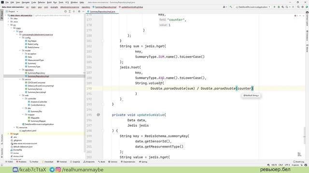Select RedisSchema in the project tree
Screen dimensions: 309x173
(x=33, y=47)
